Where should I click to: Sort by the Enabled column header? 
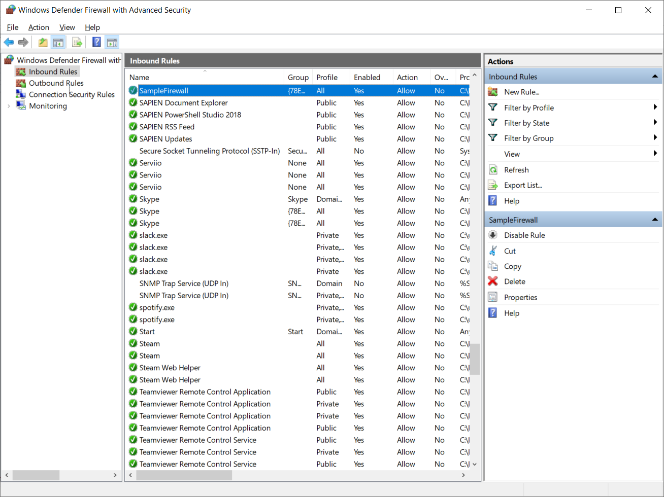click(371, 77)
